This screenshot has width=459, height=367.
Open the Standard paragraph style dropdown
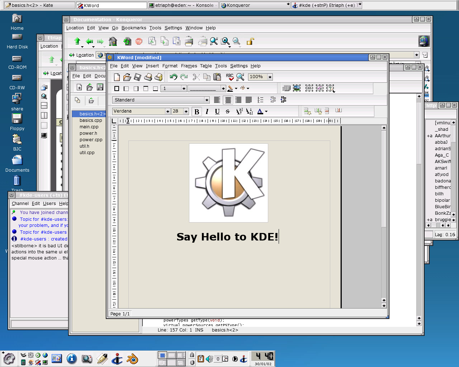[207, 100]
